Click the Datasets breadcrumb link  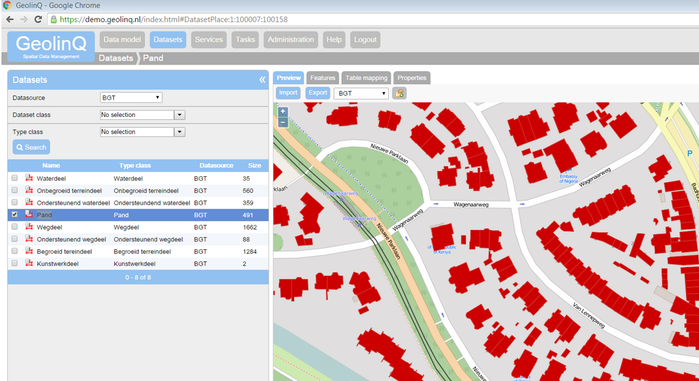(x=116, y=58)
